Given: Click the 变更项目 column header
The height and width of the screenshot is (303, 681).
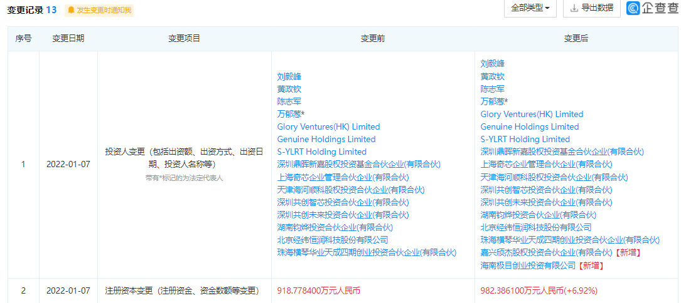Looking at the screenshot, I should 184,39.
